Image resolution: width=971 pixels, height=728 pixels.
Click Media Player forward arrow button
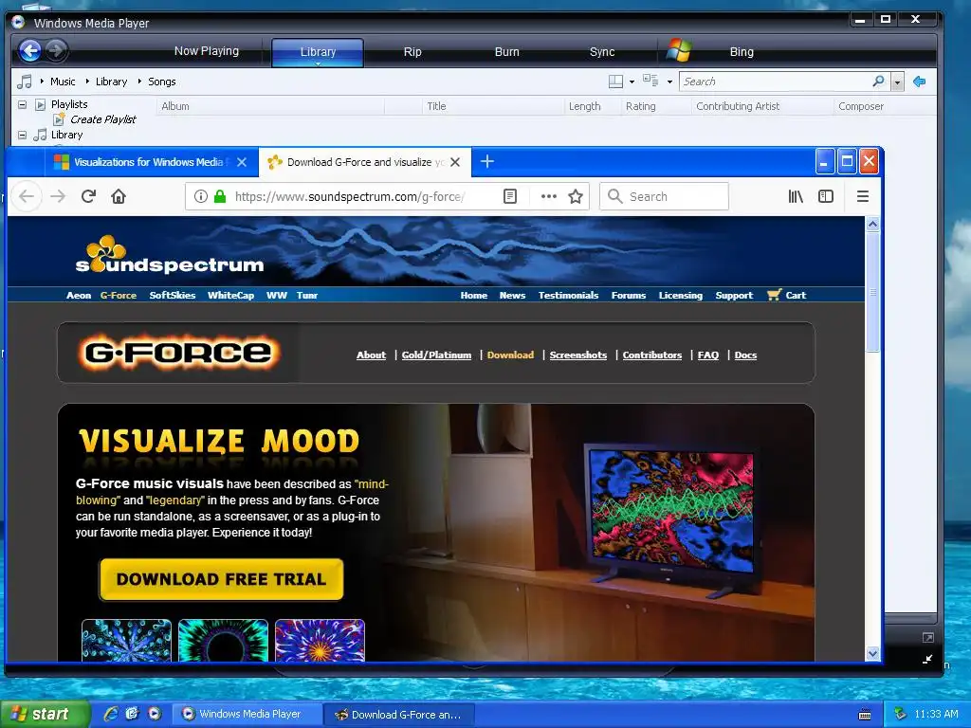[56, 51]
